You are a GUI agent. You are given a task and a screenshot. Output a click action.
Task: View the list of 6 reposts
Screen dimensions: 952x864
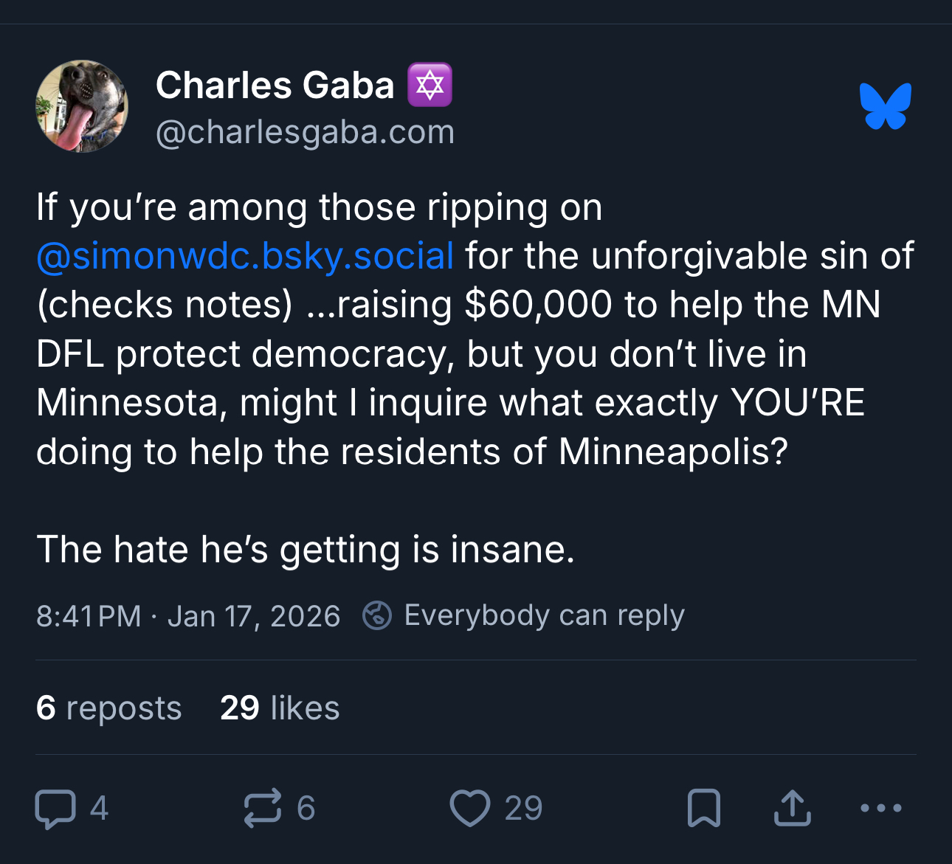click(x=108, y=708)
